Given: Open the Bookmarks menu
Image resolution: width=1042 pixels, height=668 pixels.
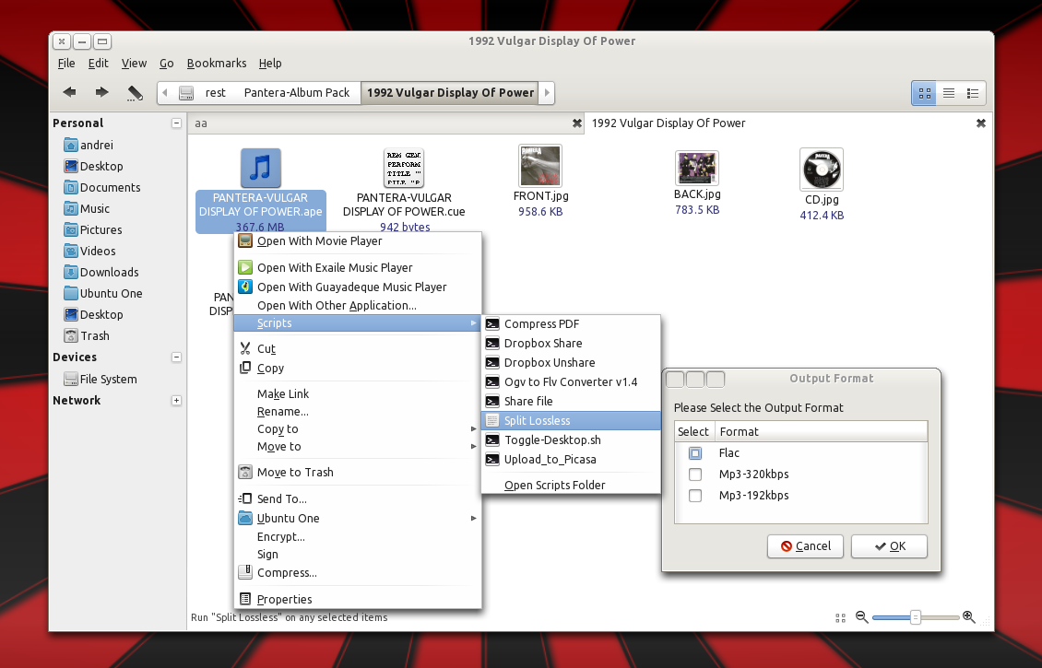Looking at the screenshot, I should [217, 63].
